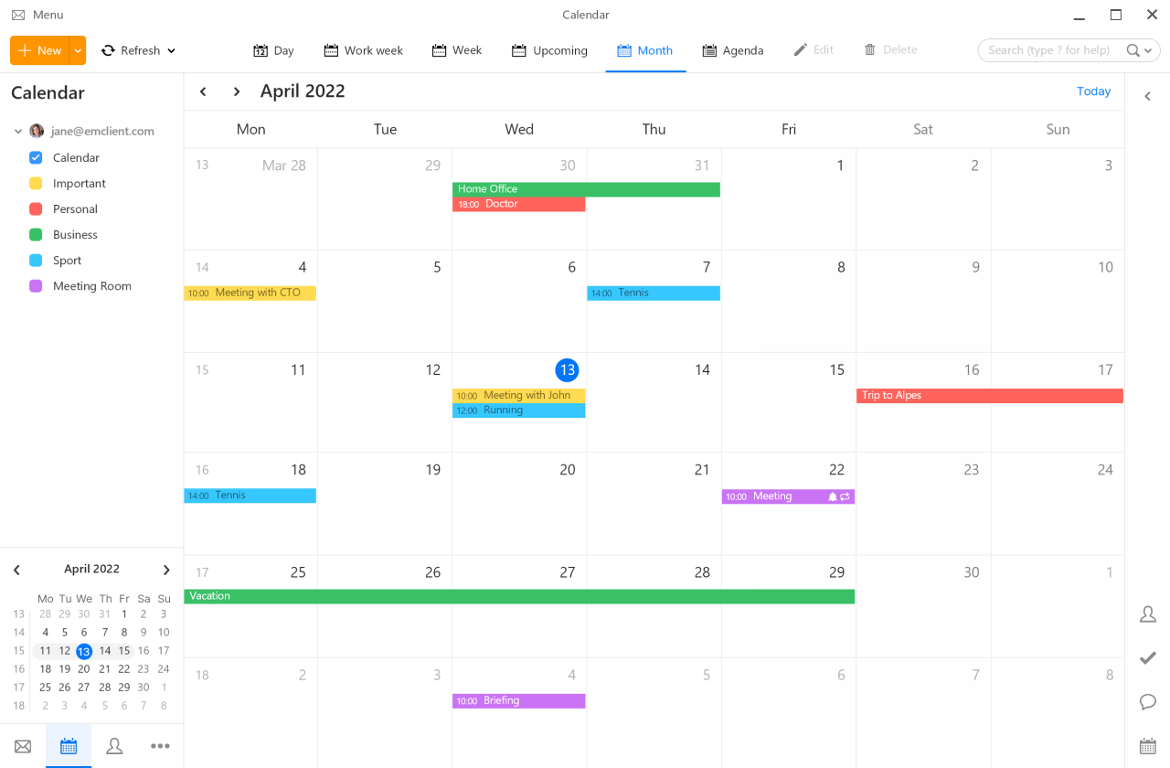
Task: Click inside the search field
Action: [1051, 49]
